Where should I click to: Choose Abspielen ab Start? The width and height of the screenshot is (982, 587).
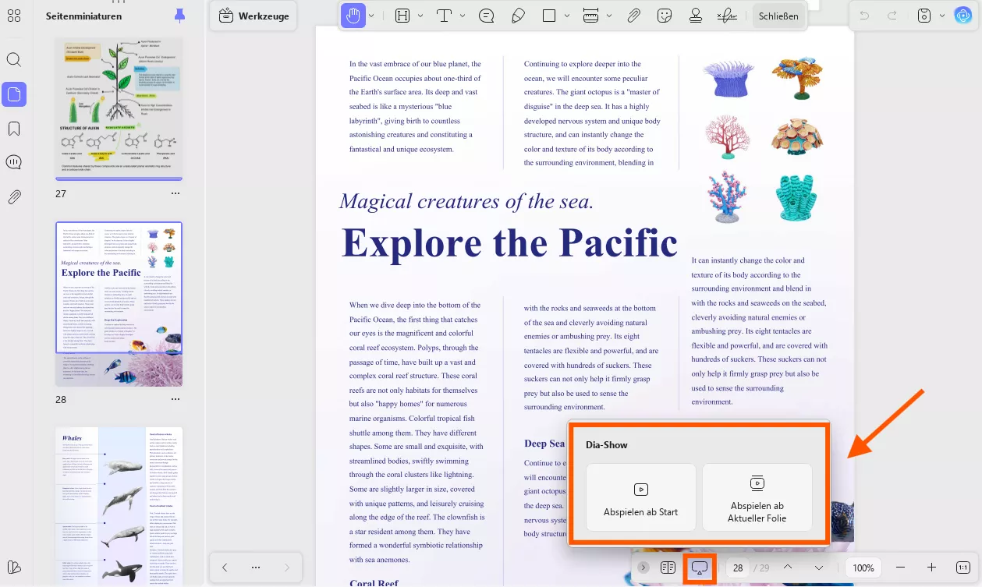click(x=640, y=497)
